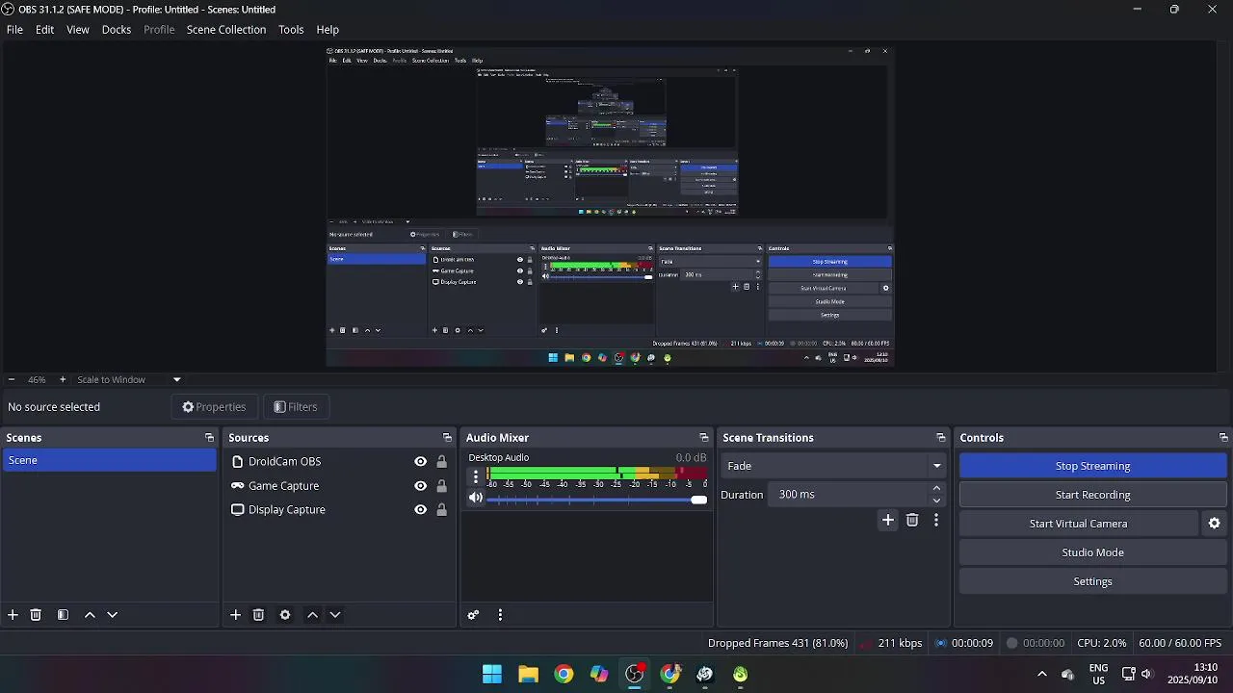
Task: Enable Studio Mode
Action: point(1092,552)
